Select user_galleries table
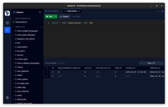168x107 pixels. pyautogui.click(x=23, y=71)
